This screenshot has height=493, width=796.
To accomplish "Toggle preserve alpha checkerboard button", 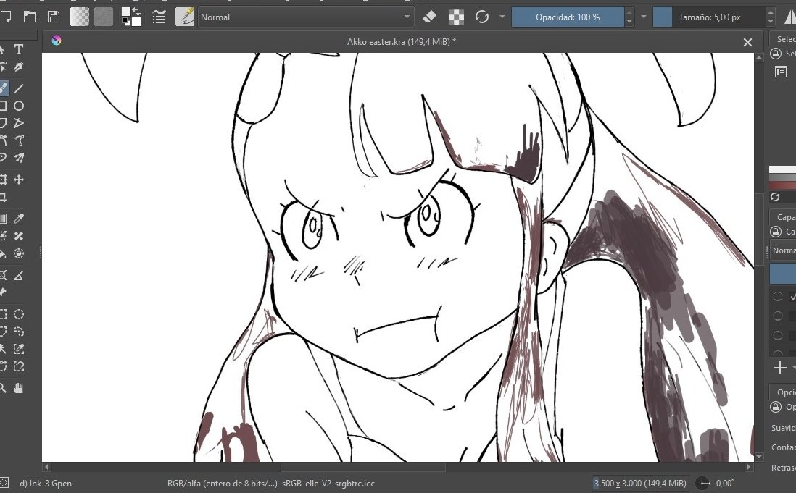I will pos(456,17).
